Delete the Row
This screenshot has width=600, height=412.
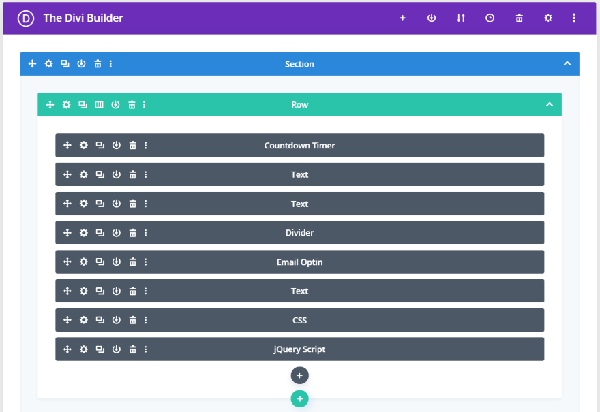[132, 104]
